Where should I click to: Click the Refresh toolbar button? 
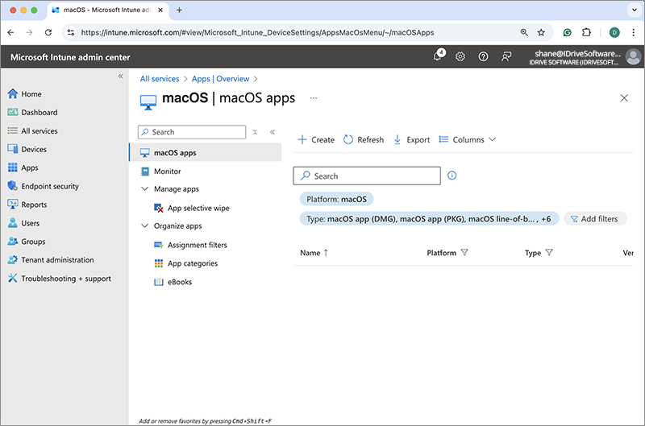pyautogui.click(x=364, y=139)
